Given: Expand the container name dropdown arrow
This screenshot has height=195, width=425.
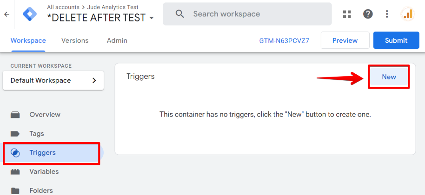Looking at the screenshot, I should (151, 18).
